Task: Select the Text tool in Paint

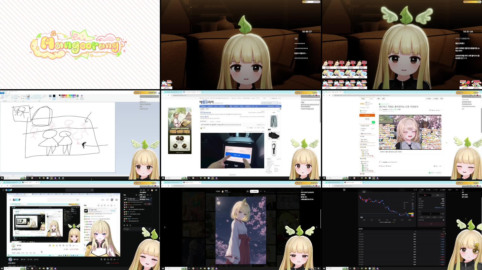Action: [25, 96]
